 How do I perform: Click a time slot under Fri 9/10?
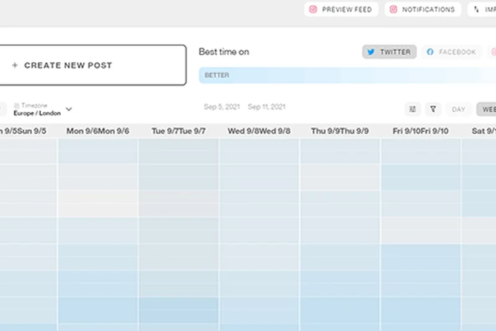pos(420,205)
